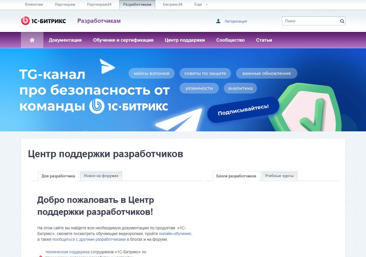Click the советы по защите banner tag
Screen dimensions: 366x257
pyautogui.click(x=205, y=73)
